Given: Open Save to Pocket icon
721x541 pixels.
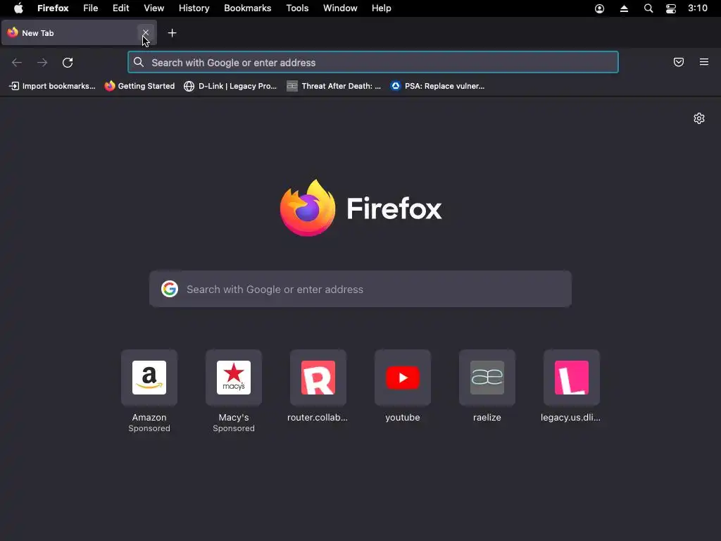Looking at the screenshot, I should pos(679,62).
